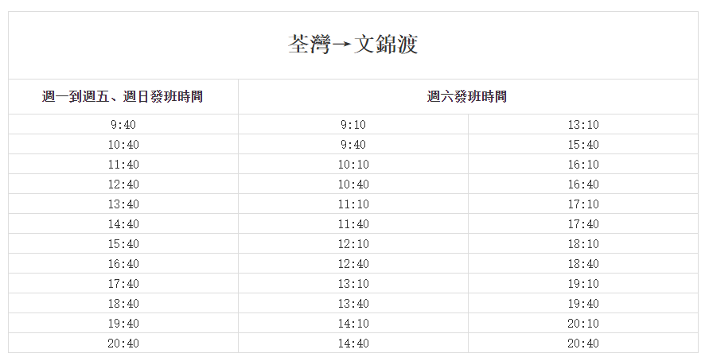Screen dimensions: 705x361
Task: Select 9:40 under the 週六發班時間 header
Action: pyautogui.click(x=352, y=145)
